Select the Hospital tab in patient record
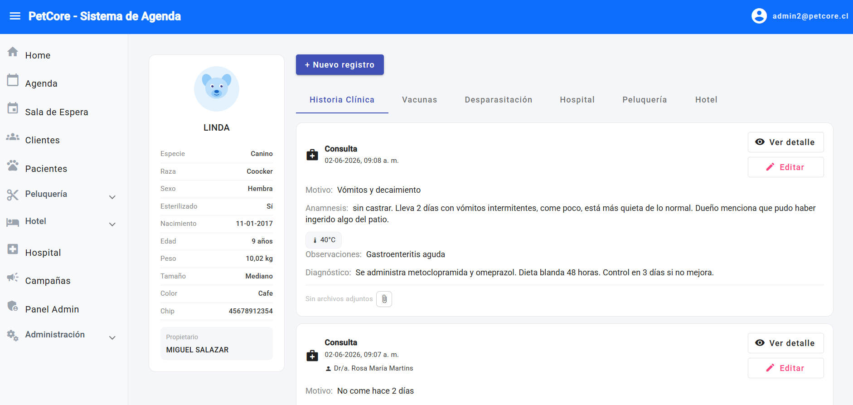The width and height of the screenshot is (853, 405). (577, 100)
